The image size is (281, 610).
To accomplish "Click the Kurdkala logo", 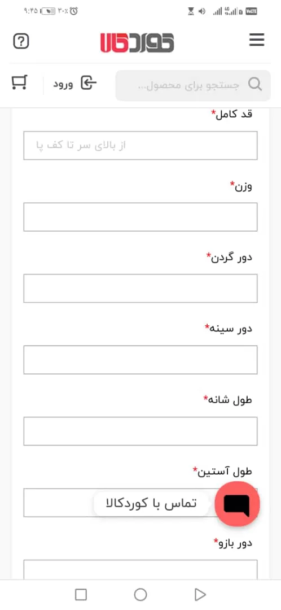I will (137, 42).
